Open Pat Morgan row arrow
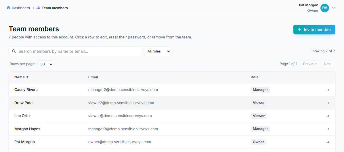 pos(328,142)
